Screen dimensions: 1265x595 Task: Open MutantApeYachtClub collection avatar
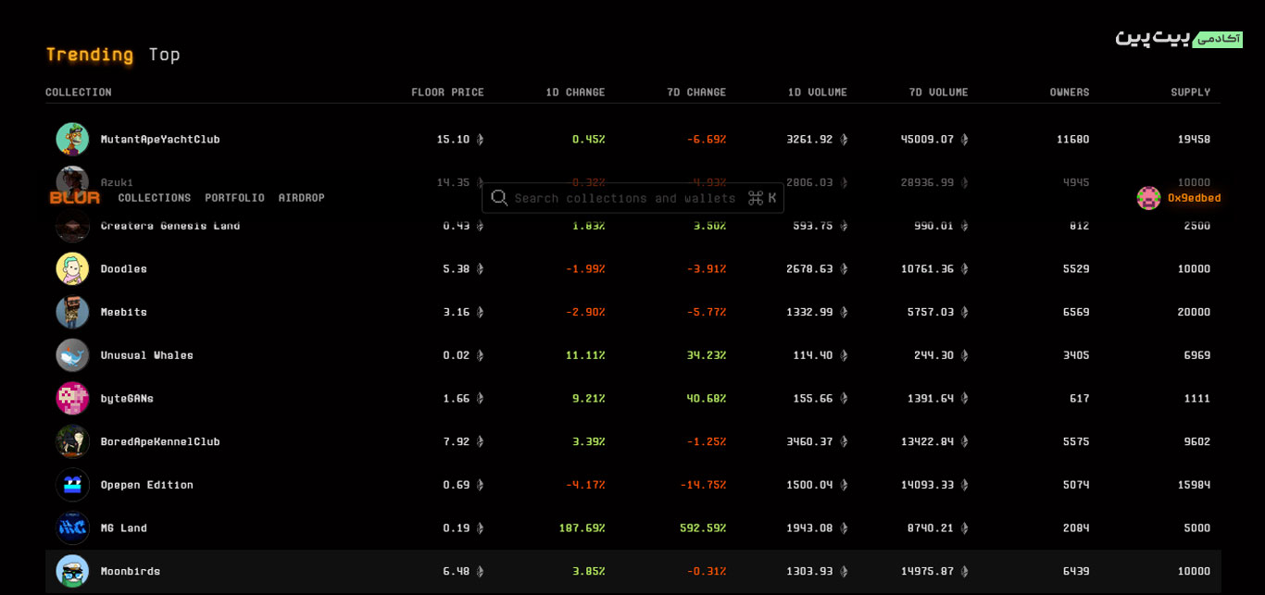72,139
